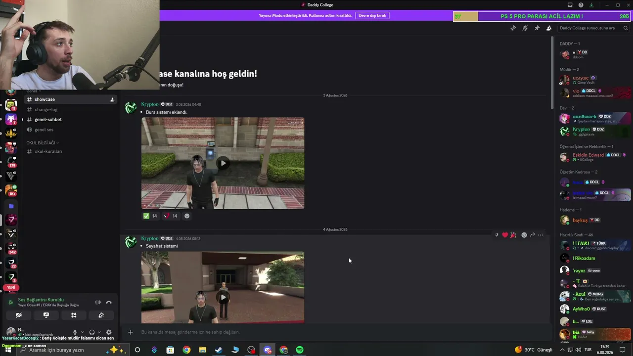
Task: Disconnect from voice with the hang-up icon
Action: [x=109, y=302]
